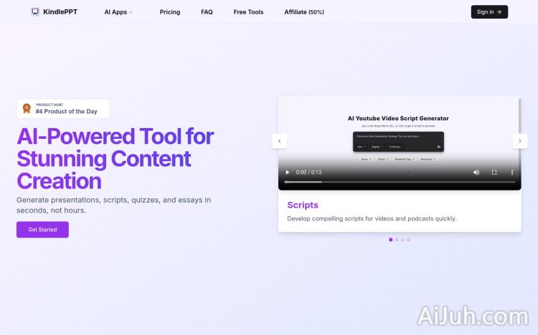
Task: Click the video progress seek bar
Action: click(x=400, y=183)
